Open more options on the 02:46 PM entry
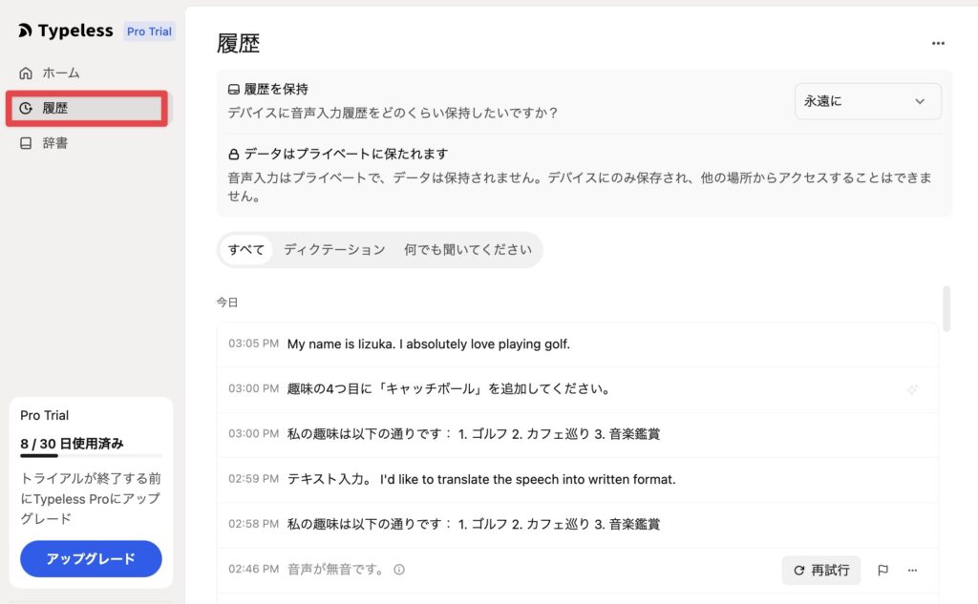The image size is (978, 604). point(913,571)
